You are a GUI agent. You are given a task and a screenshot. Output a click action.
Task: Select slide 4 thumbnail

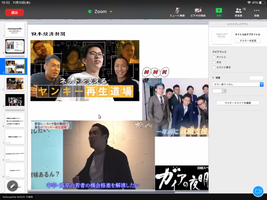(x=15, y=83)
